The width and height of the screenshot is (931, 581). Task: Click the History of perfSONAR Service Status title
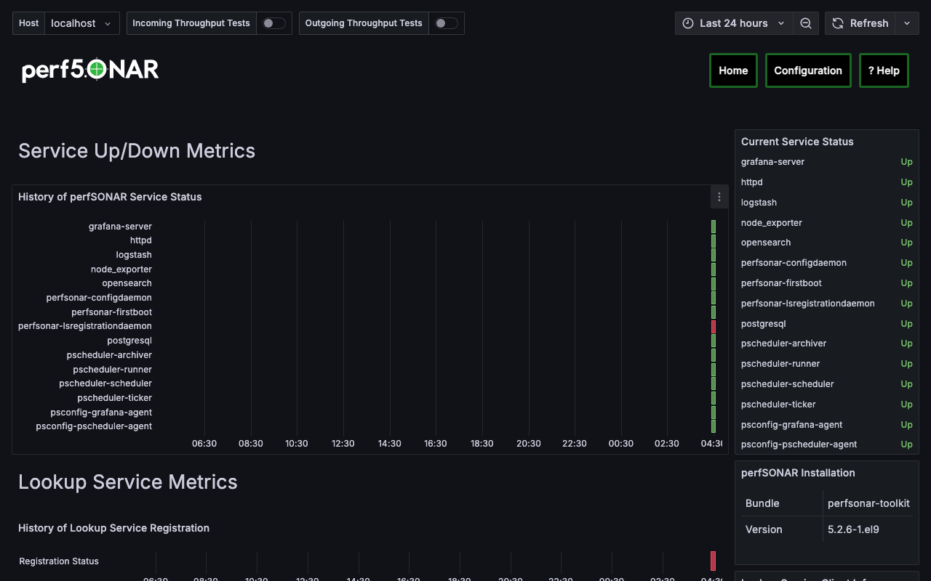[110, 197]
